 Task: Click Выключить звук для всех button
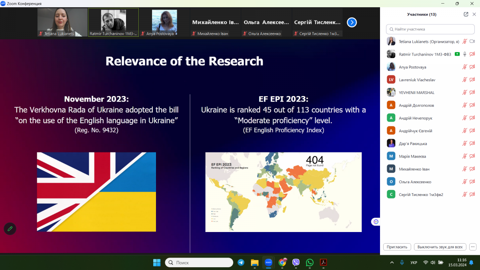click(440, 247)
